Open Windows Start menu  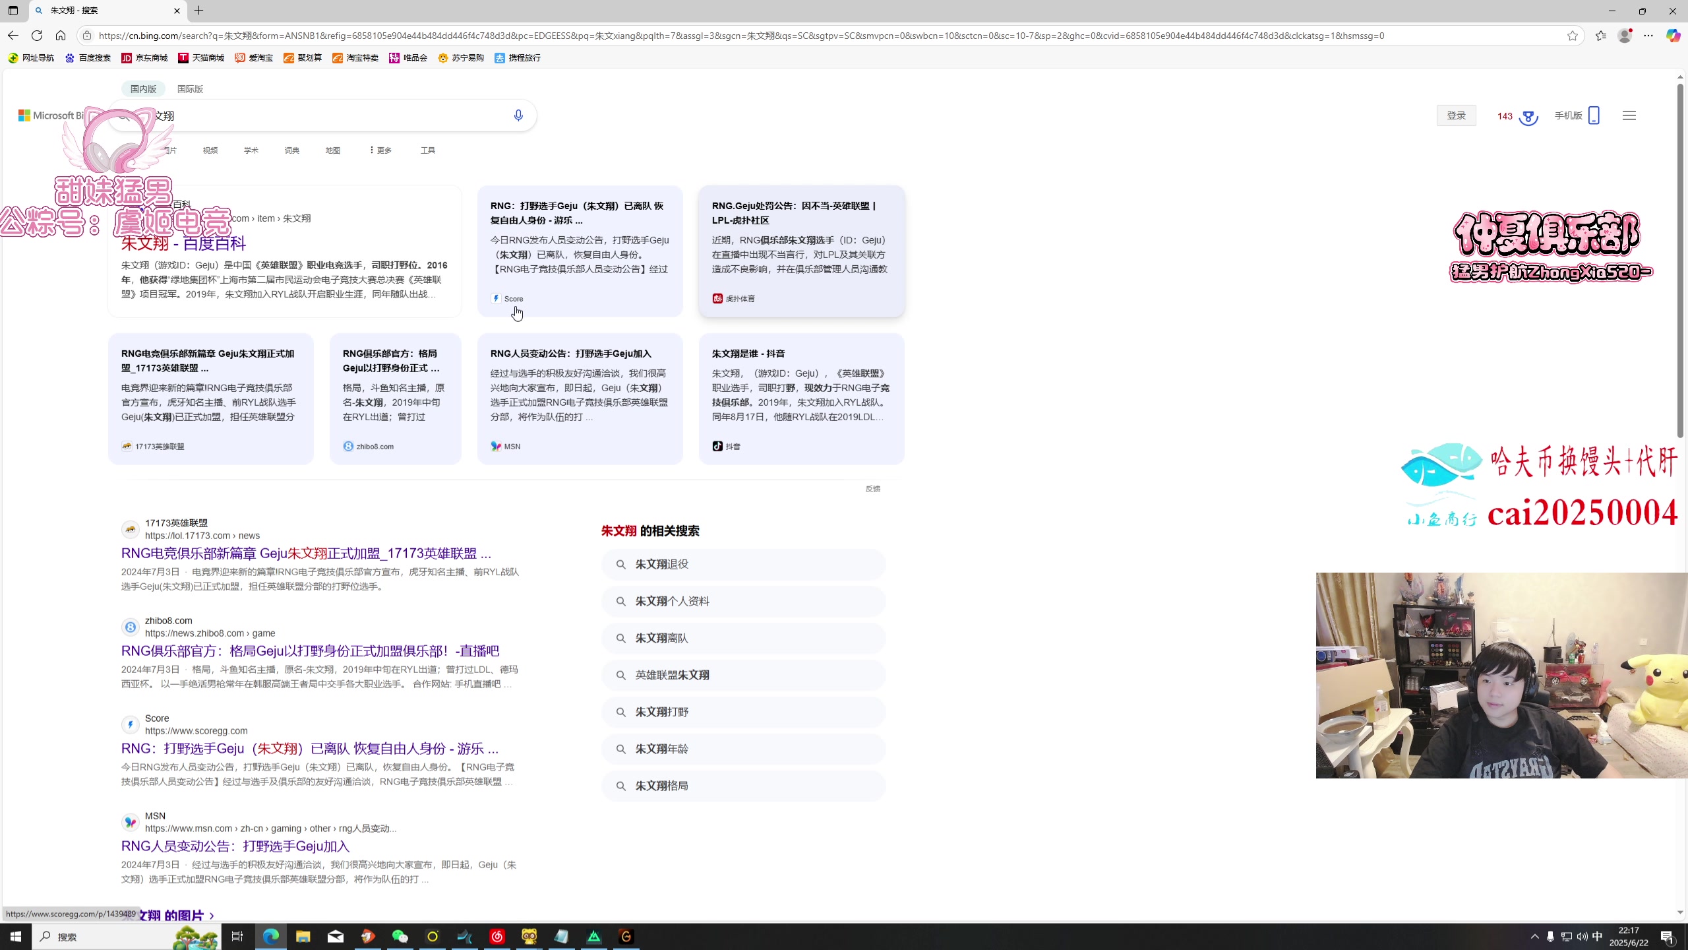(x=16, y=936)
